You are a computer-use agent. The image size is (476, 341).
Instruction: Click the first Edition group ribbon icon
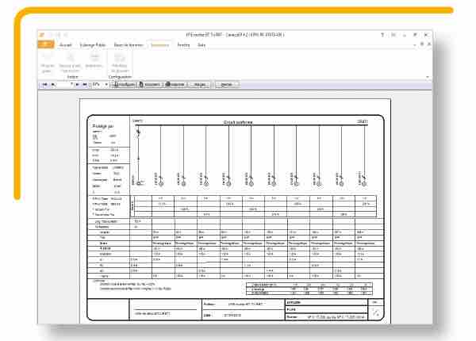[47, 61]
